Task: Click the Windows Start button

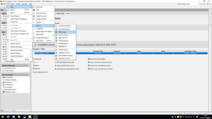Action: point(3,117)
